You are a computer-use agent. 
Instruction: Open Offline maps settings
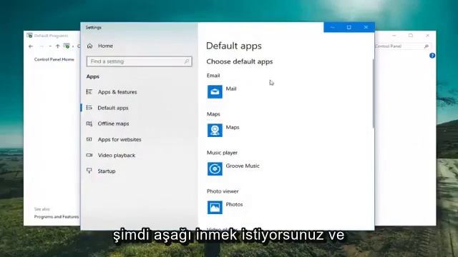[x=113, y=124]
